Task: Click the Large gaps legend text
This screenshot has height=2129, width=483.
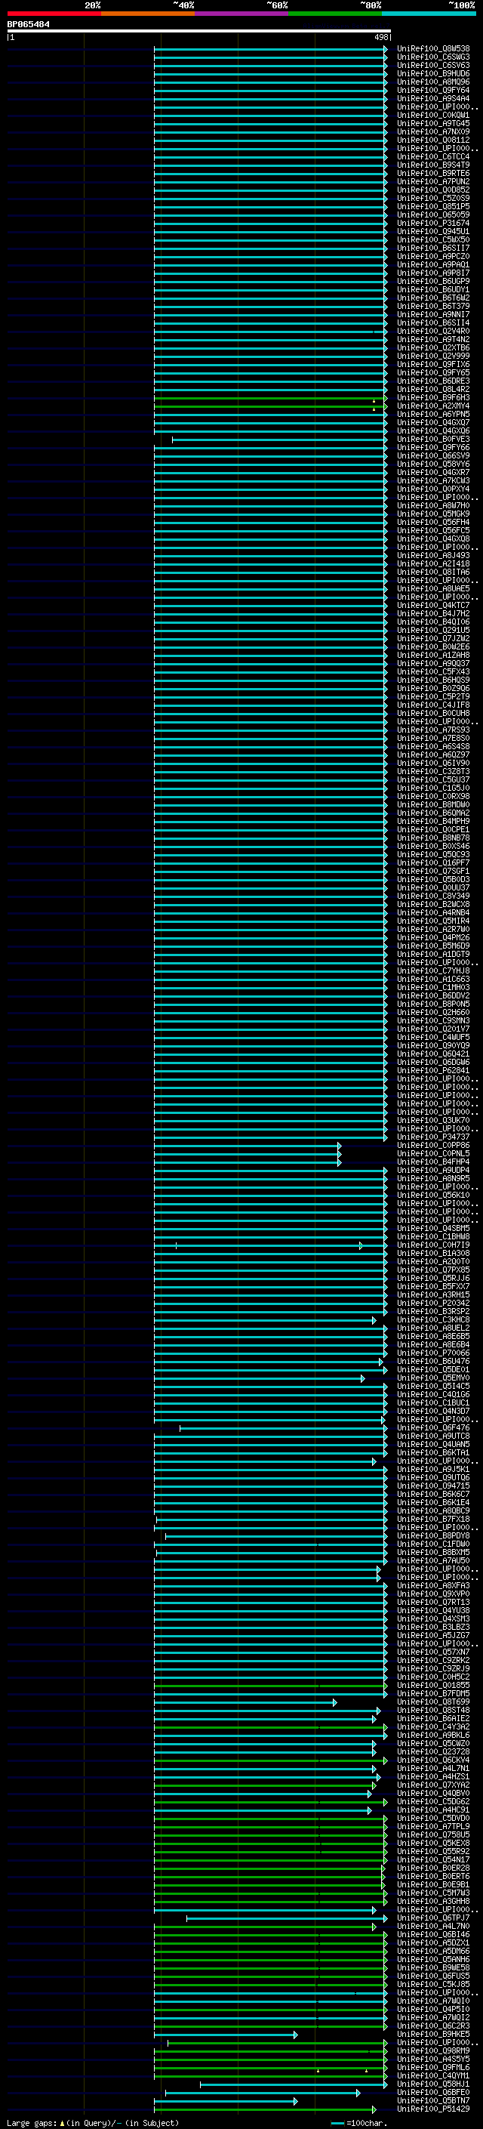Action: (x=93, y=2123)
